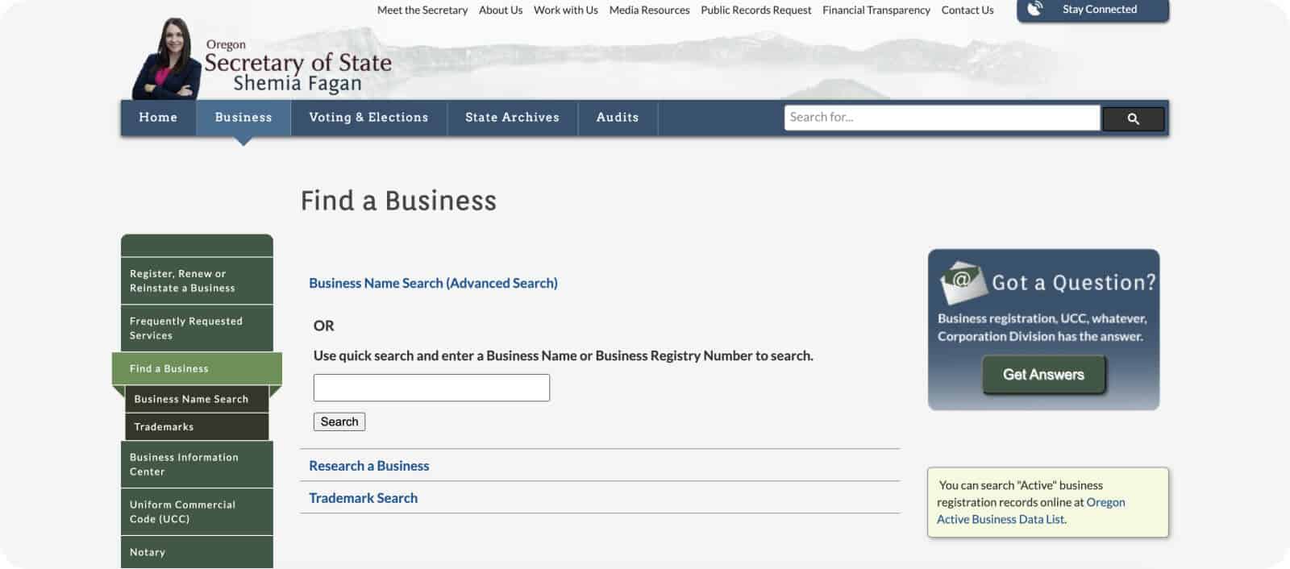Open Oregon Active Business Data List link
This screenshot has width=1290, height=569.
[x=1030, y=511]
